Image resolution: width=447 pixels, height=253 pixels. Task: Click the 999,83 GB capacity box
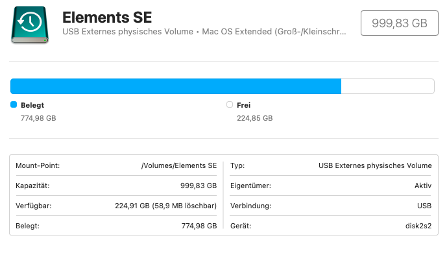400,23
